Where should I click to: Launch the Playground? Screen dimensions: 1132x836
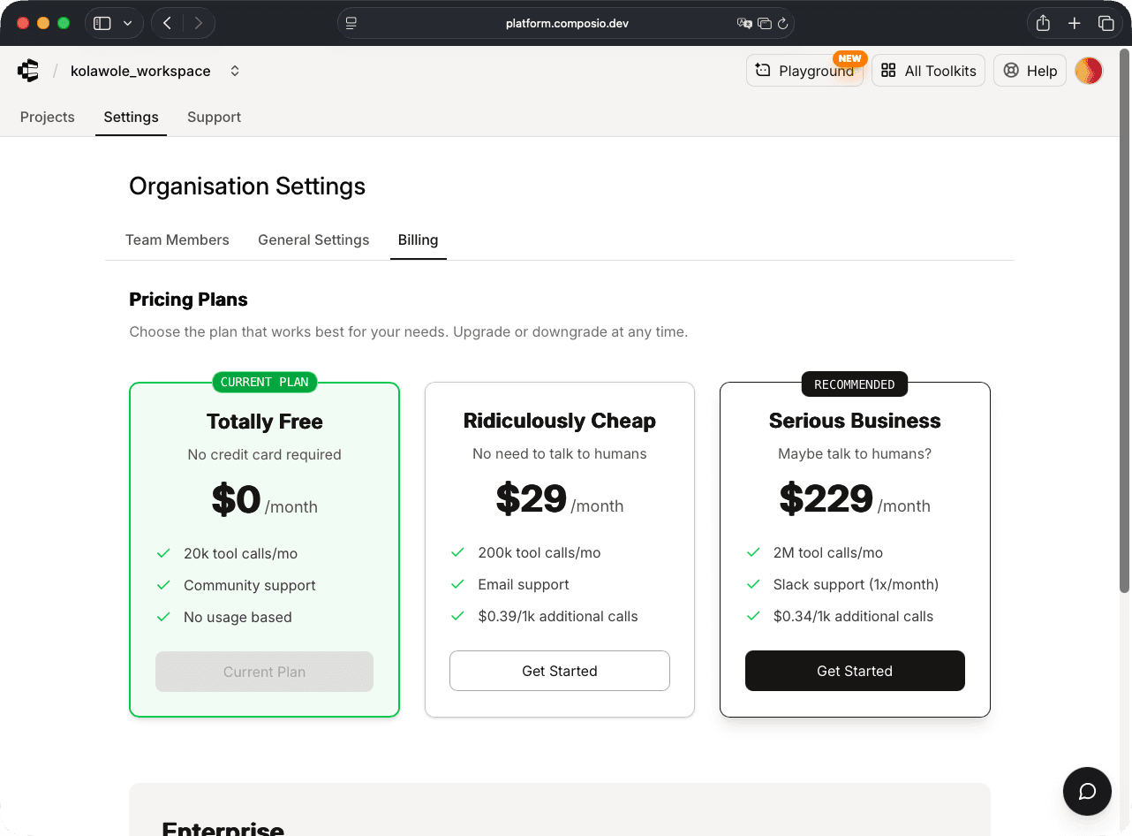click(x=804, y=70)
